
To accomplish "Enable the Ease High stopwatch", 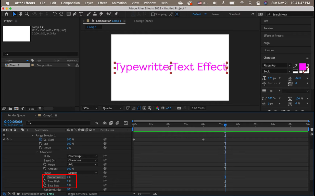I will pyautogui.click(x=45, y=181).
